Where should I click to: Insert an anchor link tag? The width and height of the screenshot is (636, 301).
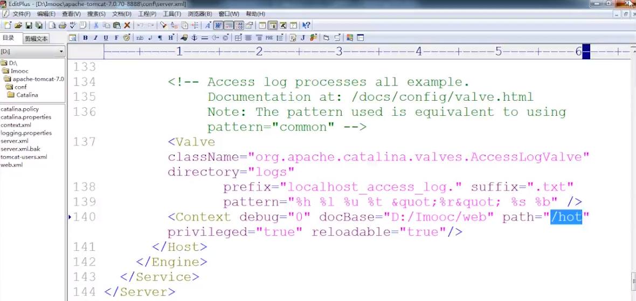tap(194, 38)
